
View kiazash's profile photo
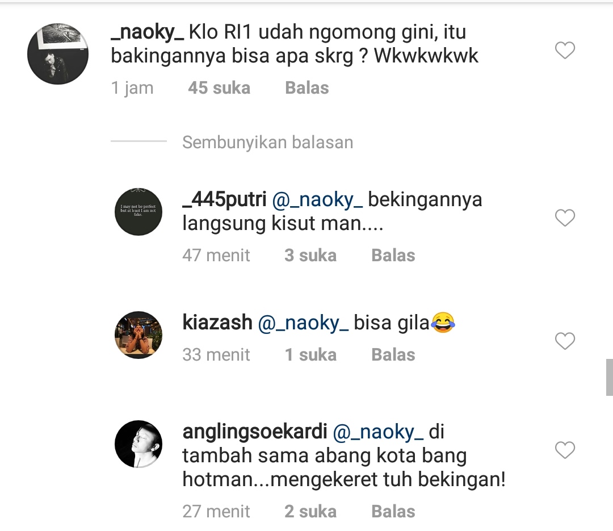[138, 335]
